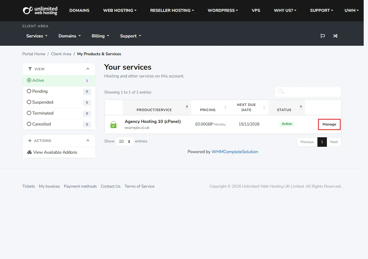The width and height of the screenshot is (368, 259).
Task: Open the WordPress top menu
Action: click(x=223, y=10)
